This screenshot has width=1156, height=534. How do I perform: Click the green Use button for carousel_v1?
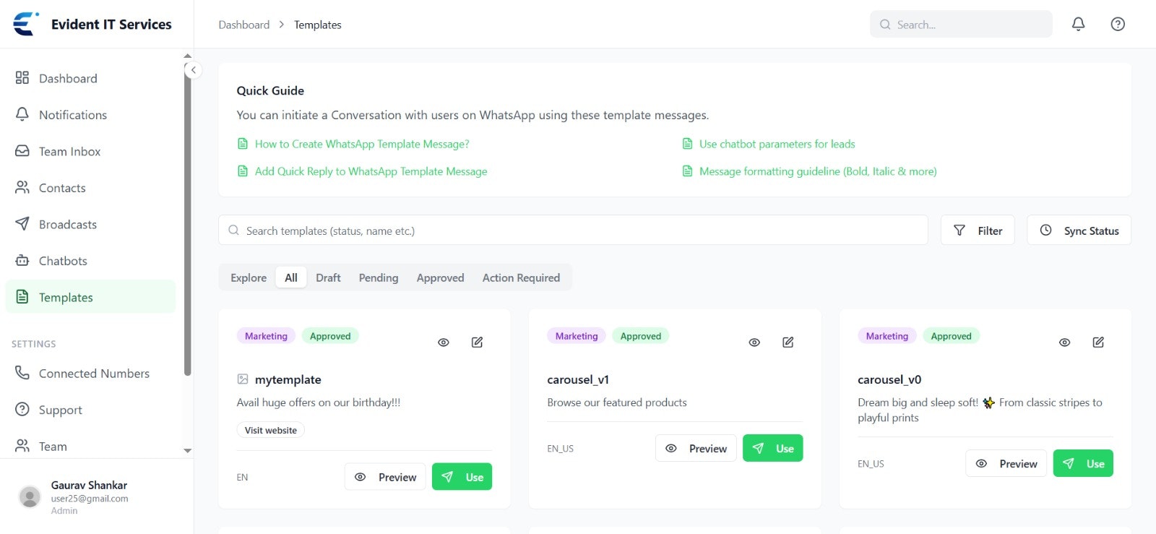pyautogui.click(x=772, y=449)
